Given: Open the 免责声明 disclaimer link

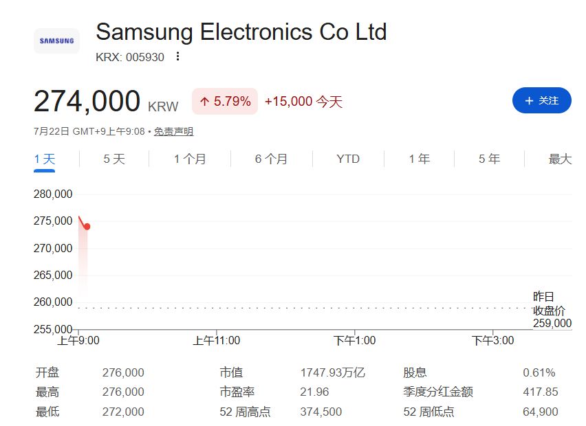Looking at the screenshot, I should point(173,131).
